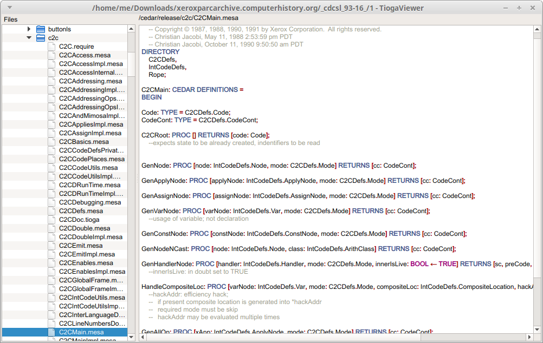Click the file icon beside C2C.require
This screenshot has width=543, height=343.
click(51, 47)
